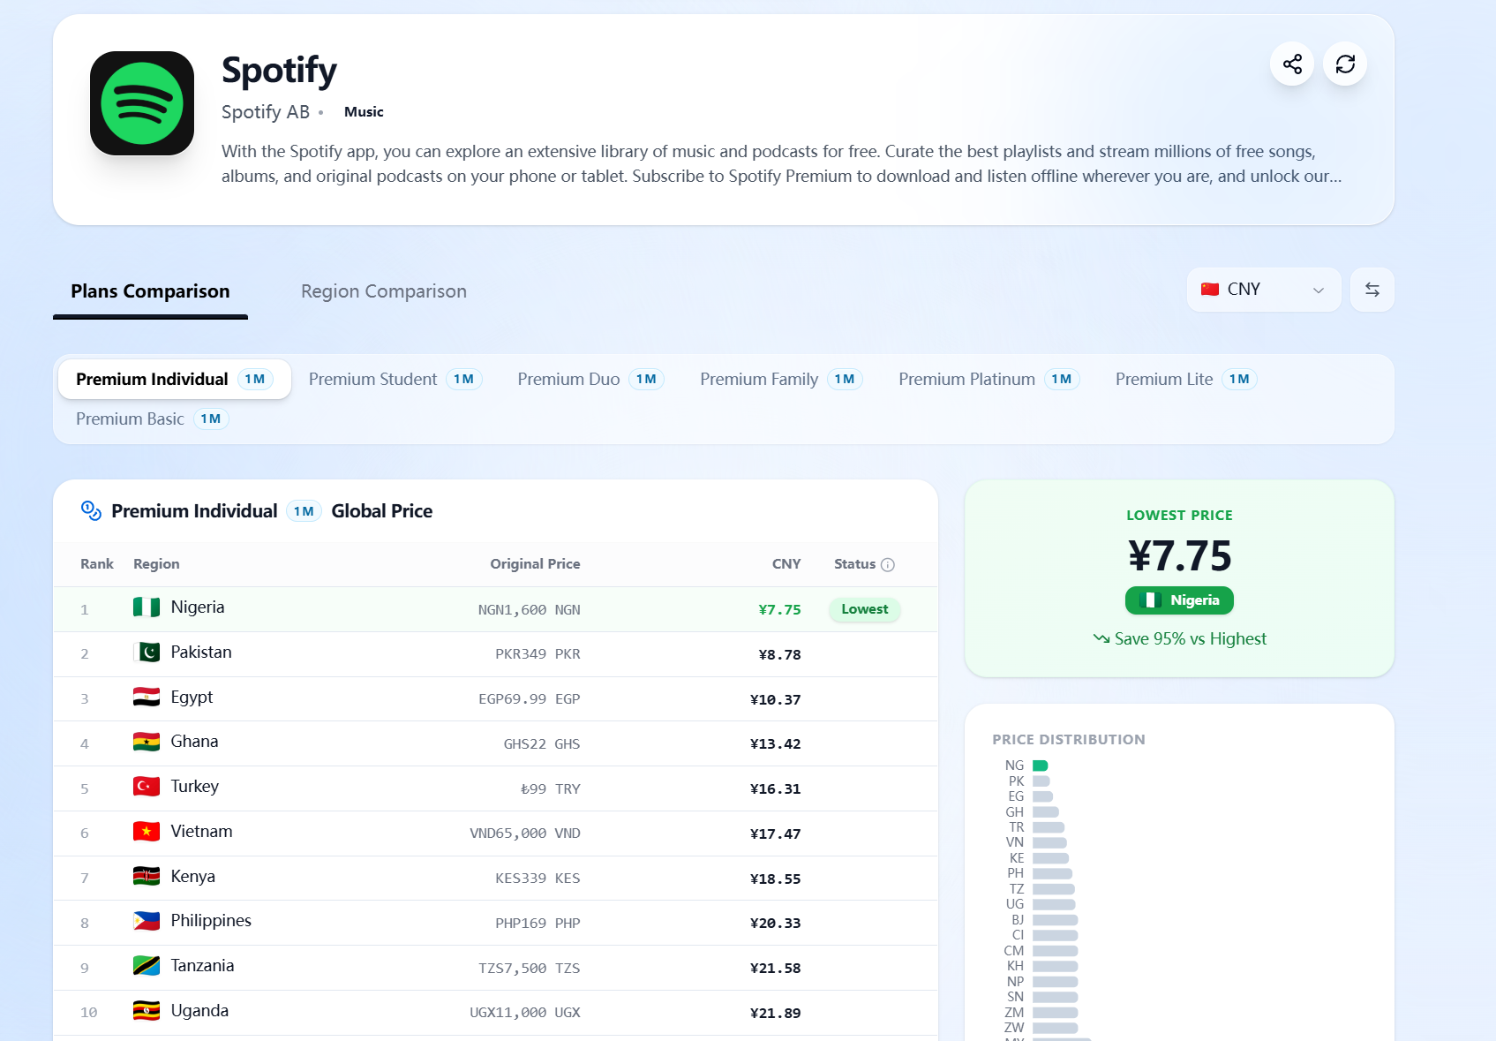The height and width of the screenshot is (1041, 1496).
Task: Switch to Plans Comparison tab
Action: (x=150, y=291)
